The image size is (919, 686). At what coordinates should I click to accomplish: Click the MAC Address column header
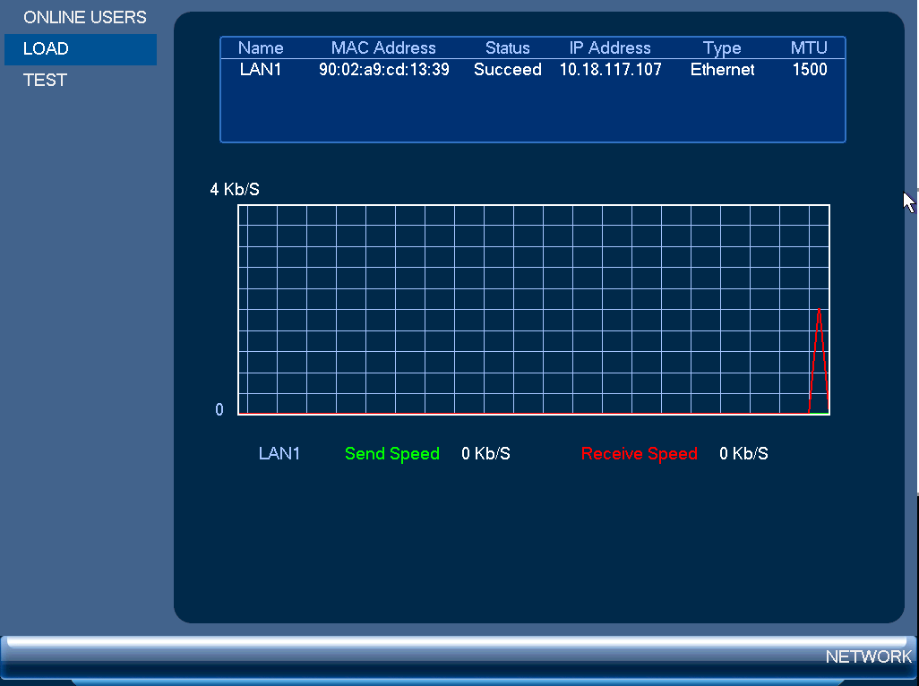pyautogui.click(x=383, y=48)
